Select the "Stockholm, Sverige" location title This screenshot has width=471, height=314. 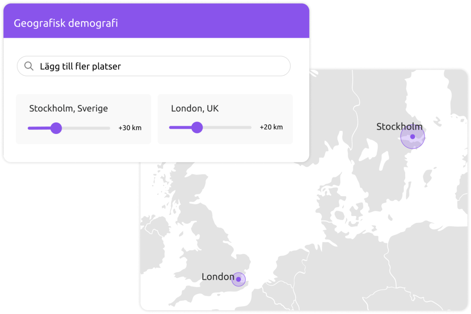click(x=69, y=109)
